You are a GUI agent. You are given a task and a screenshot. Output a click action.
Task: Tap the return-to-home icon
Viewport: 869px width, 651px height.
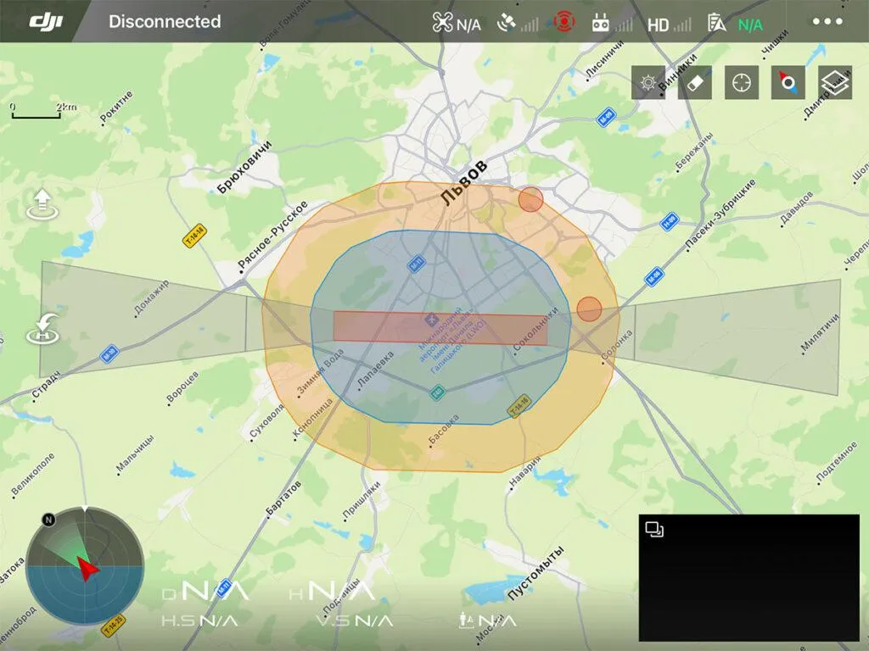[42, 328]
